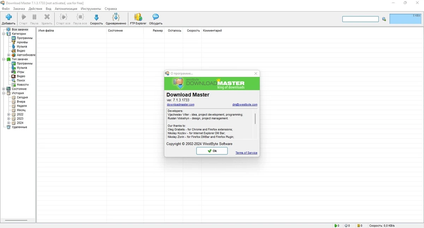Expand the 2024 history node
Viewport: 424px width, 228px height.
point(8,123)
